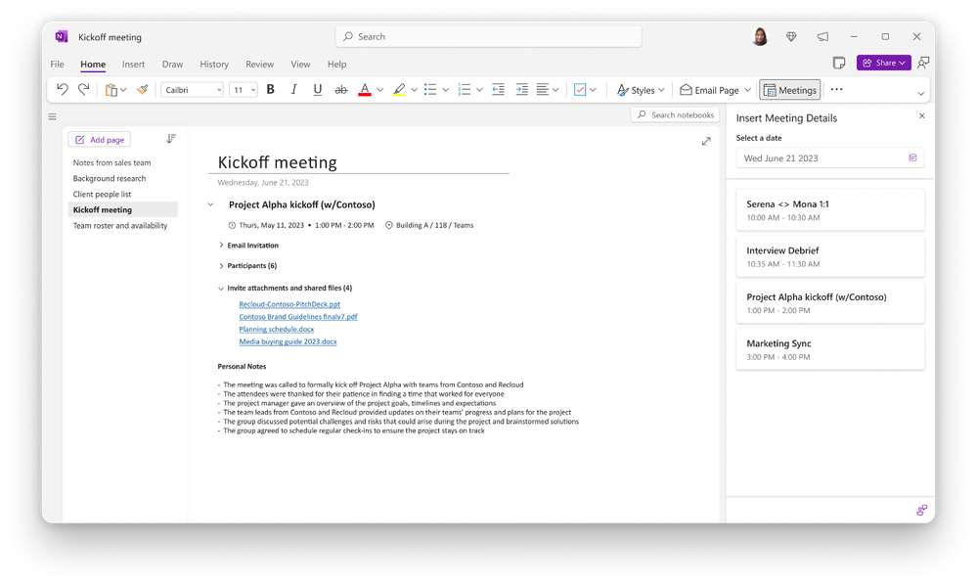
Task: Apply highlighter color to text
Action: (x=399, y=89)
